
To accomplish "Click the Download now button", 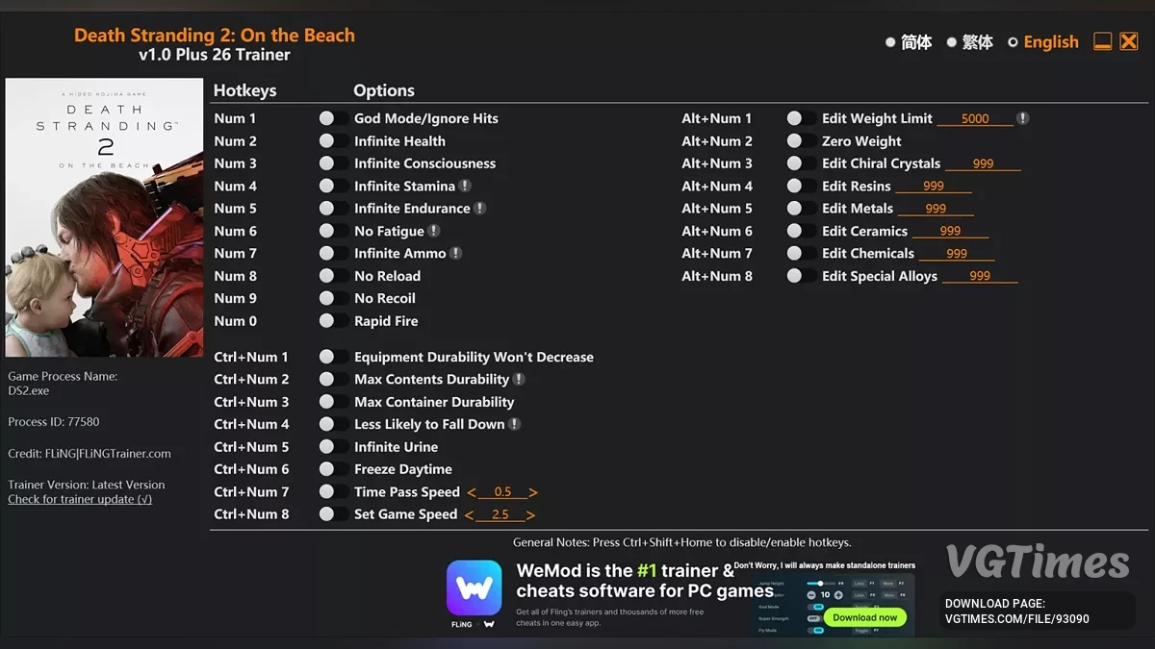I will point(864,617).
